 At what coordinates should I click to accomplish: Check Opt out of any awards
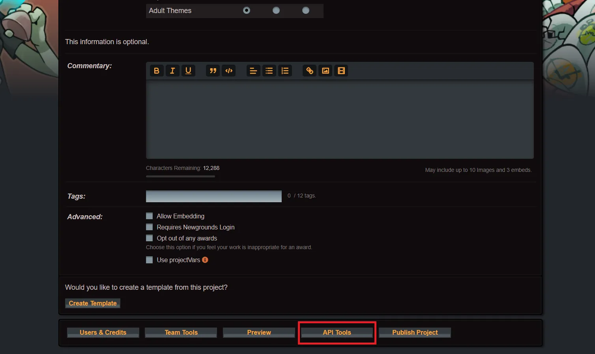[150, 238]
